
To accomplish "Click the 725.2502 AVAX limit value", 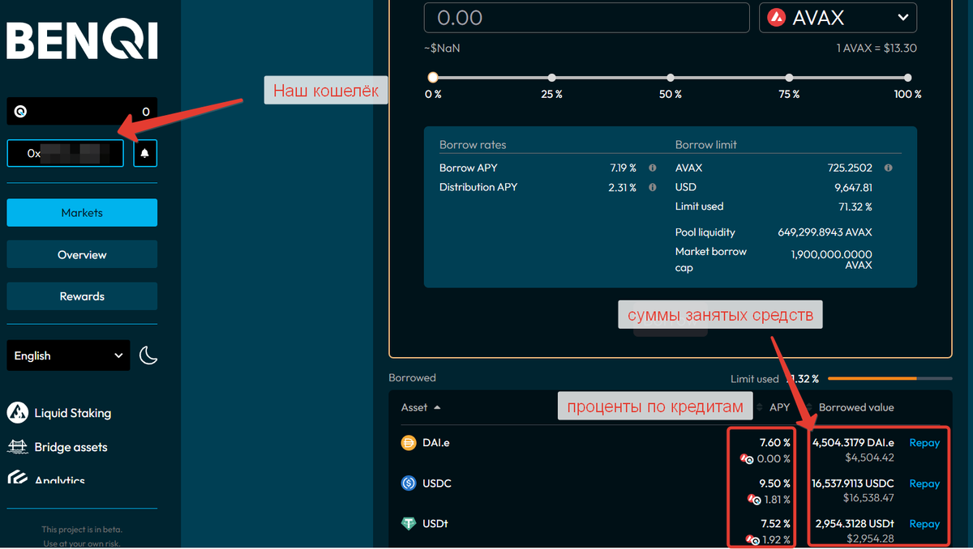I will [x=848, y=168].
